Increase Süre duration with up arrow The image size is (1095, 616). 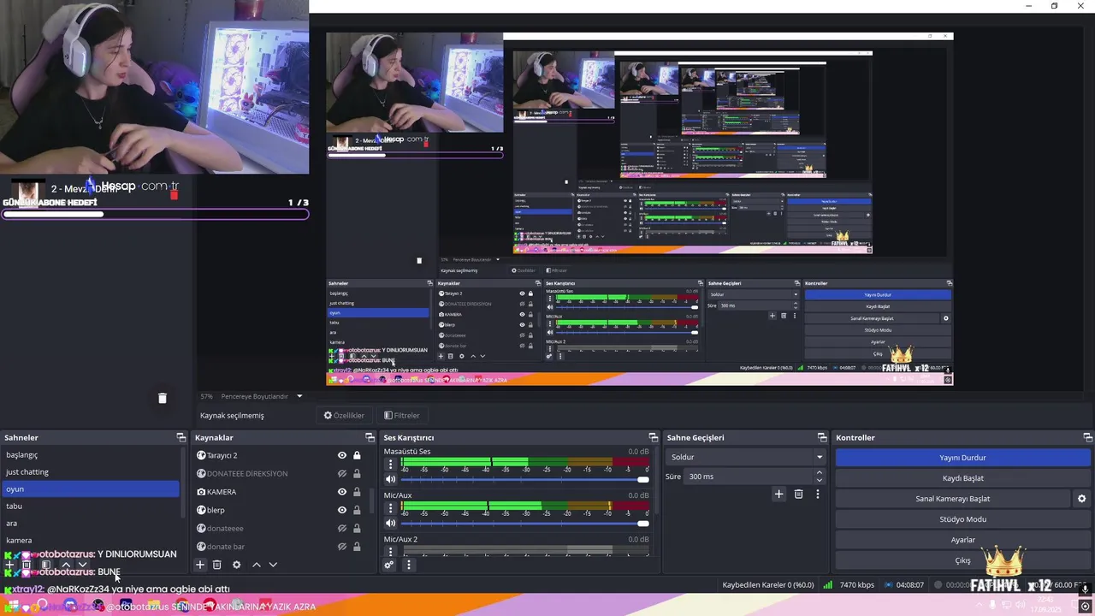[x=819, y=472]
